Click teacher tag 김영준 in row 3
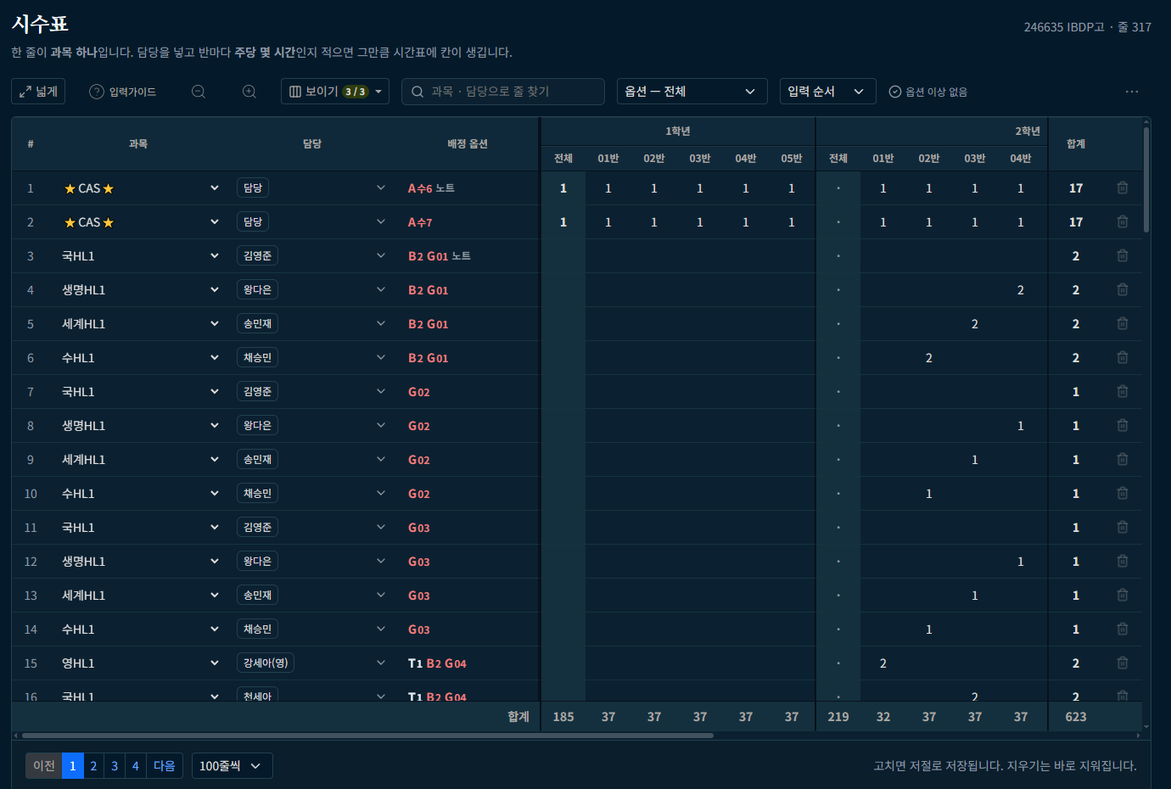This screenshot has height=789, width=1171. point(257,256)
